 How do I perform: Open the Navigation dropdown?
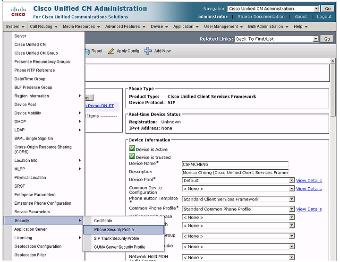(x=316, y=9)
